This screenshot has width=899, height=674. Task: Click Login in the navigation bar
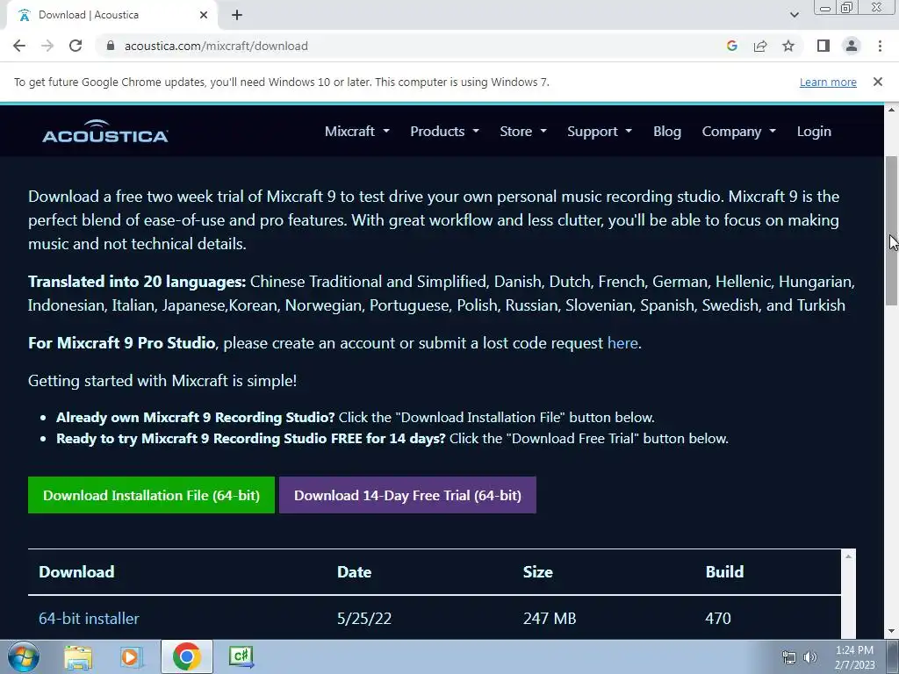click(x=814, y=132)
